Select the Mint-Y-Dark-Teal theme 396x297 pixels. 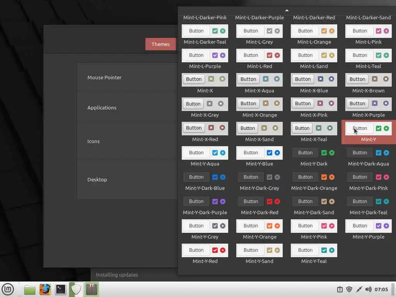[369, 205]
